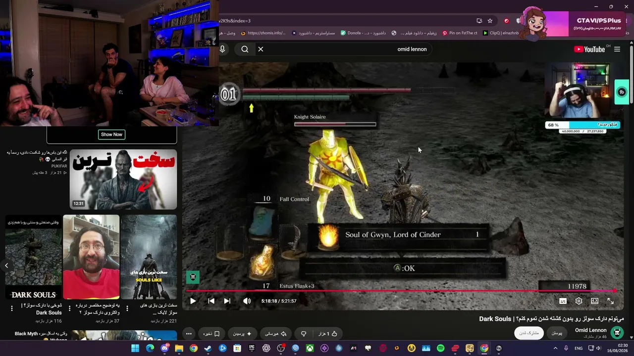
Task: Mute the video volume
Action: [x=247, y=301]
